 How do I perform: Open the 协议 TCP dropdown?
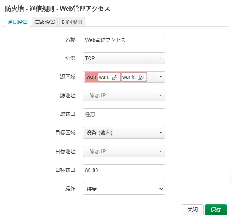point(124,58)
